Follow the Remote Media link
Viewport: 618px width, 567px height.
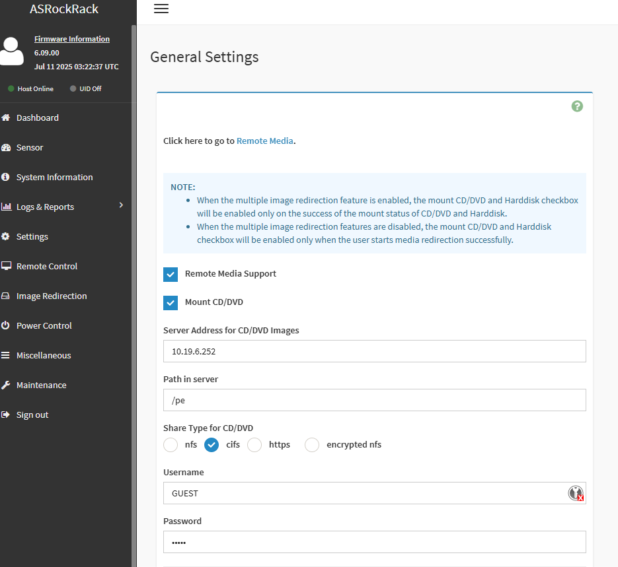point(264,141)
